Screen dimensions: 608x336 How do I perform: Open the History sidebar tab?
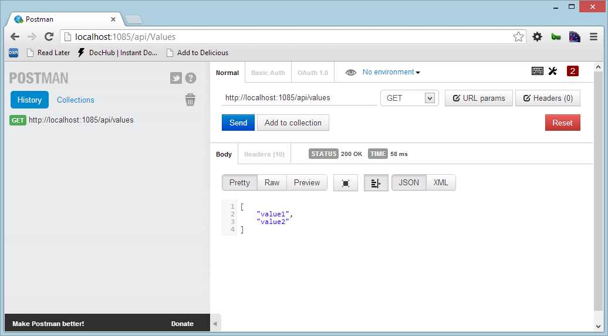click(x=29, y=100)
